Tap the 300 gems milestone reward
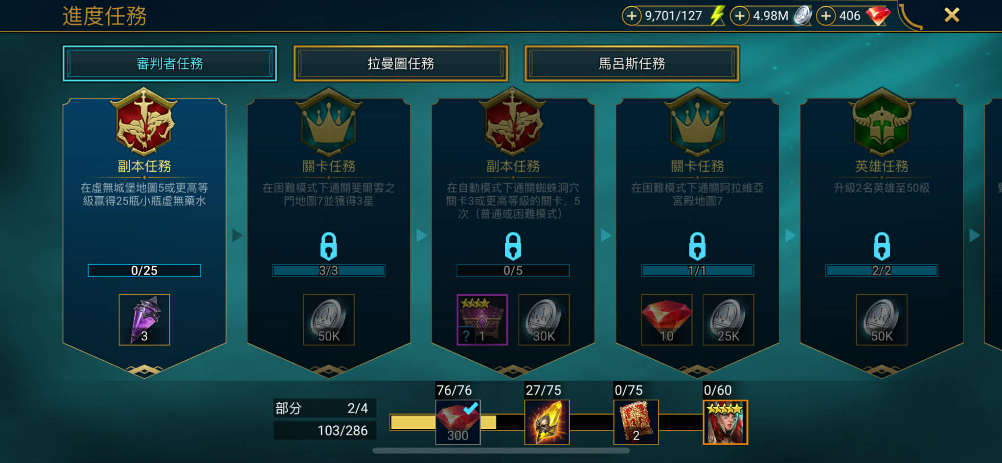1002x463 pixels. click(x=458, y=422)
